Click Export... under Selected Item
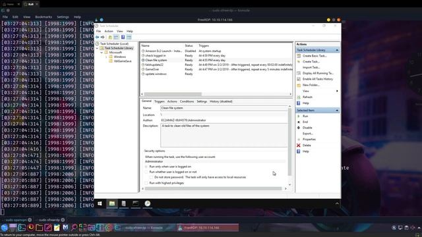Viewport: 422px width, 237px height. (308, 134)
